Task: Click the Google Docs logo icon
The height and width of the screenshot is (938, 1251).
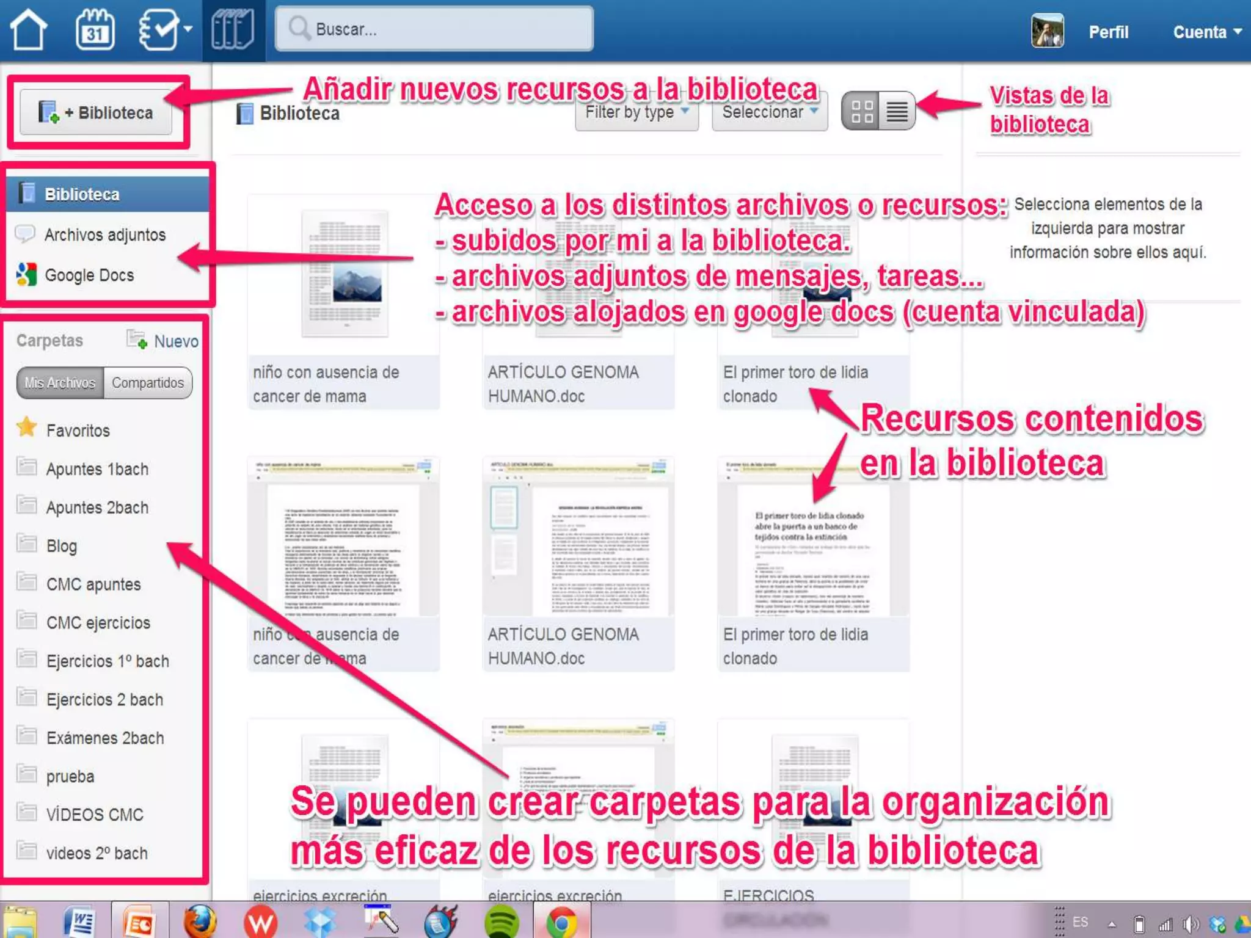Action: click(x=26, y=275)
